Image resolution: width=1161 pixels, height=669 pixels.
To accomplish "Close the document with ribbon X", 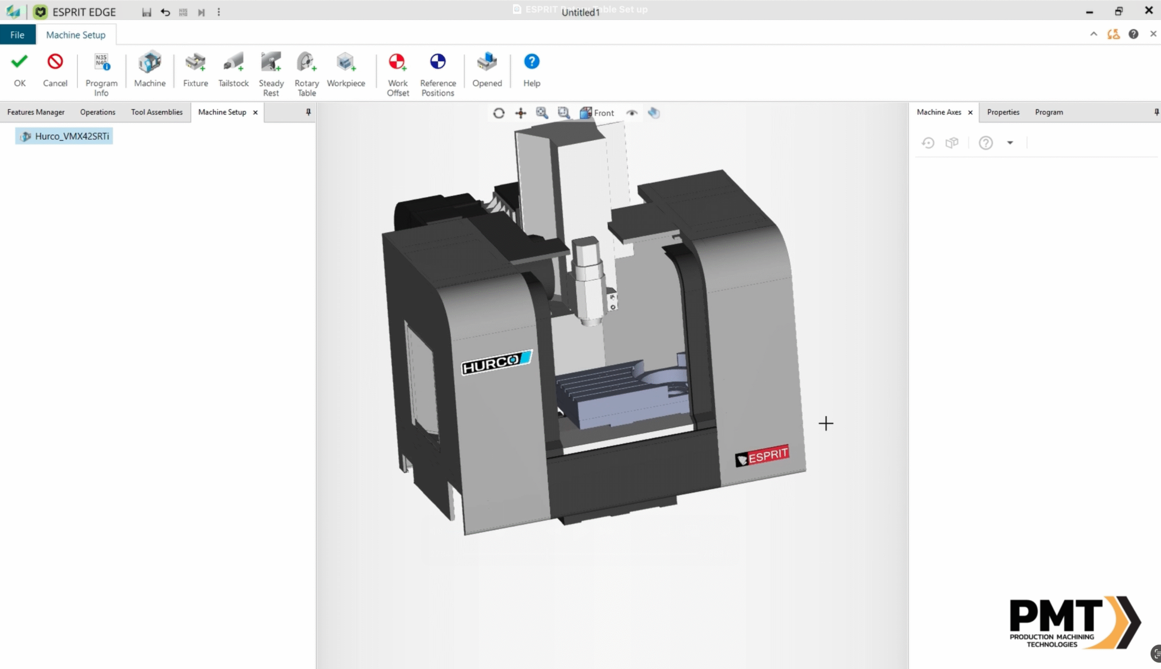I will pyautogui.click(x=1153, y=34).
